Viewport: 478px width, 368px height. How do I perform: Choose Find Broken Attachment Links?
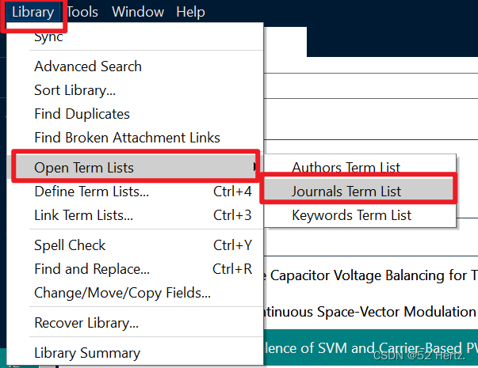135,138
